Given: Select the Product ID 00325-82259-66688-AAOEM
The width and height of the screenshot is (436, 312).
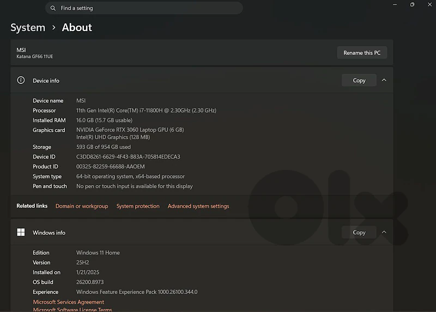Looking at the screenshot, I should [x=111, y=167].
